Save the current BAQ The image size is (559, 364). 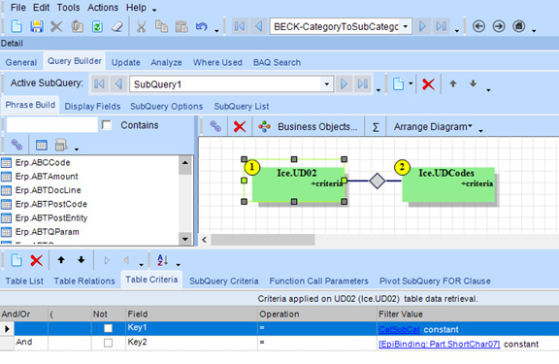tap(36, 26)
